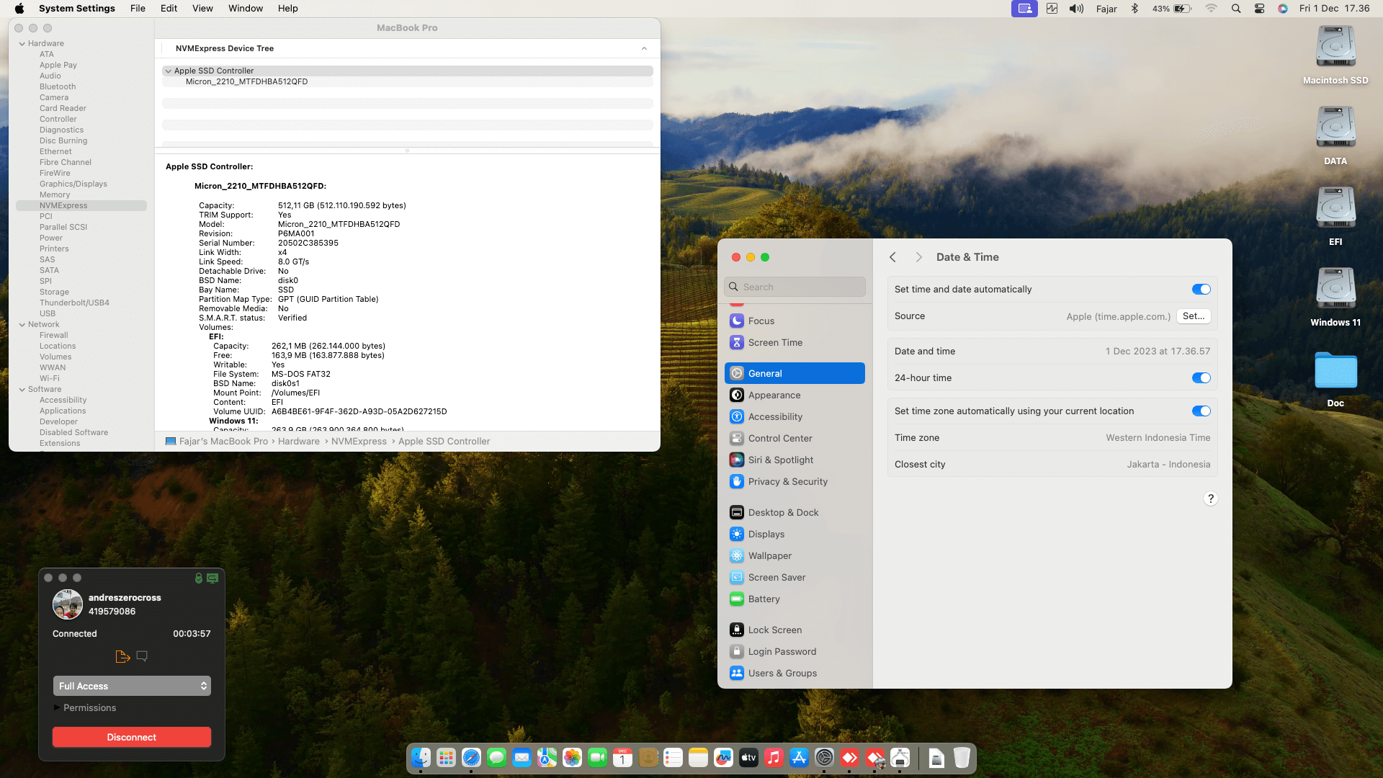Click the file transfer icon in AnyDesk panel

(122, 656)
